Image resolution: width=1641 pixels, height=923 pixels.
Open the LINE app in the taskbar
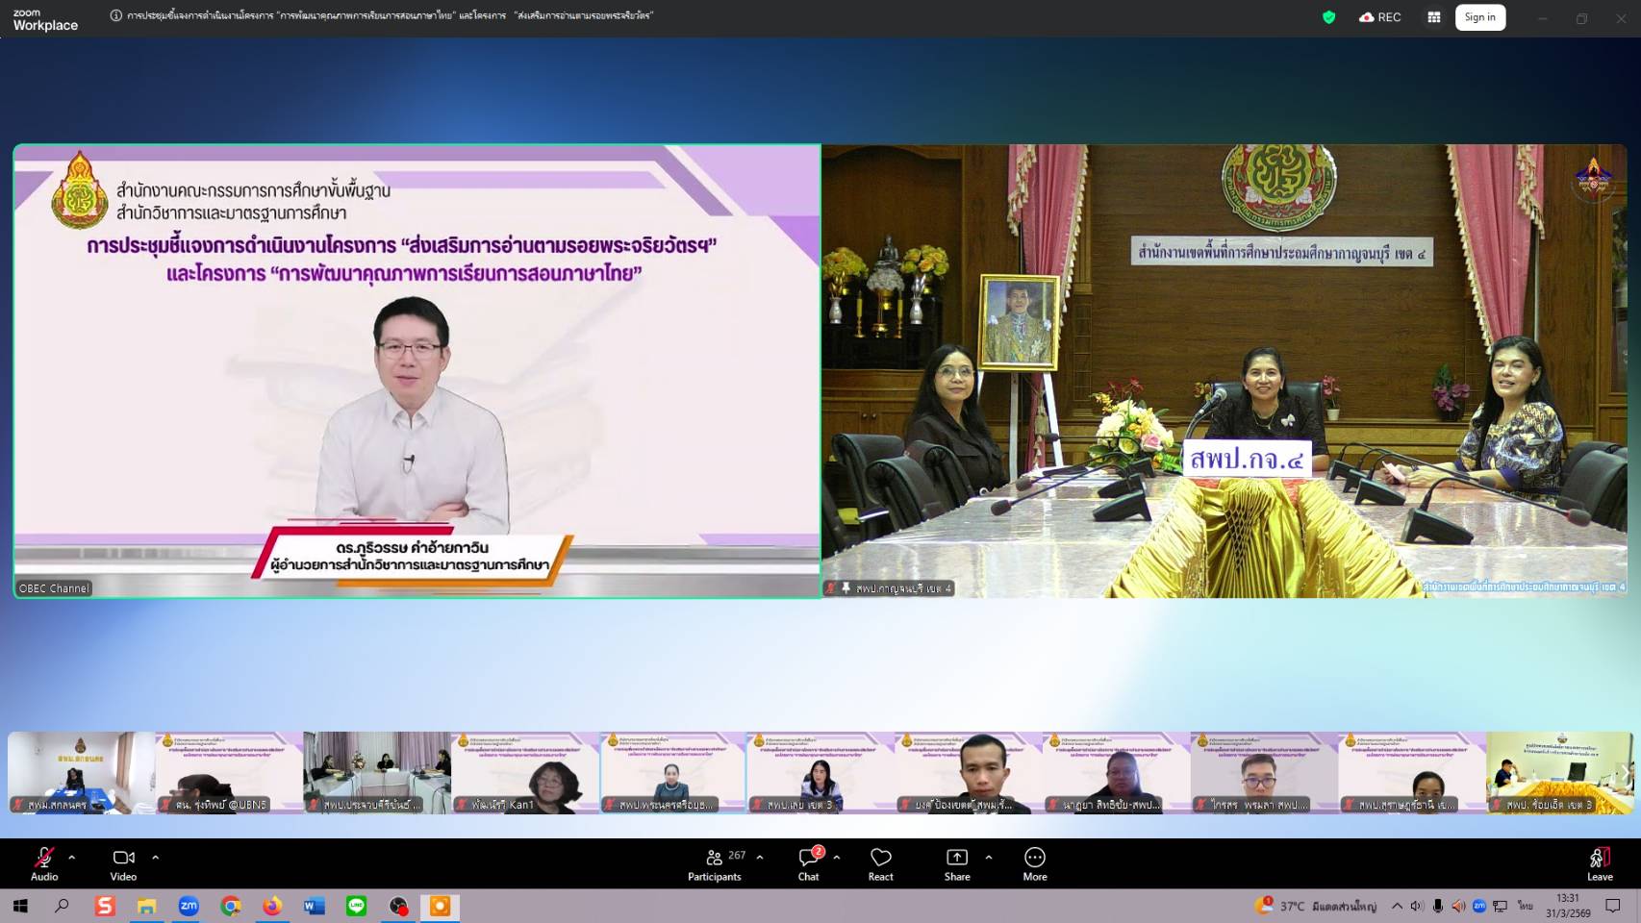(356, 906)
